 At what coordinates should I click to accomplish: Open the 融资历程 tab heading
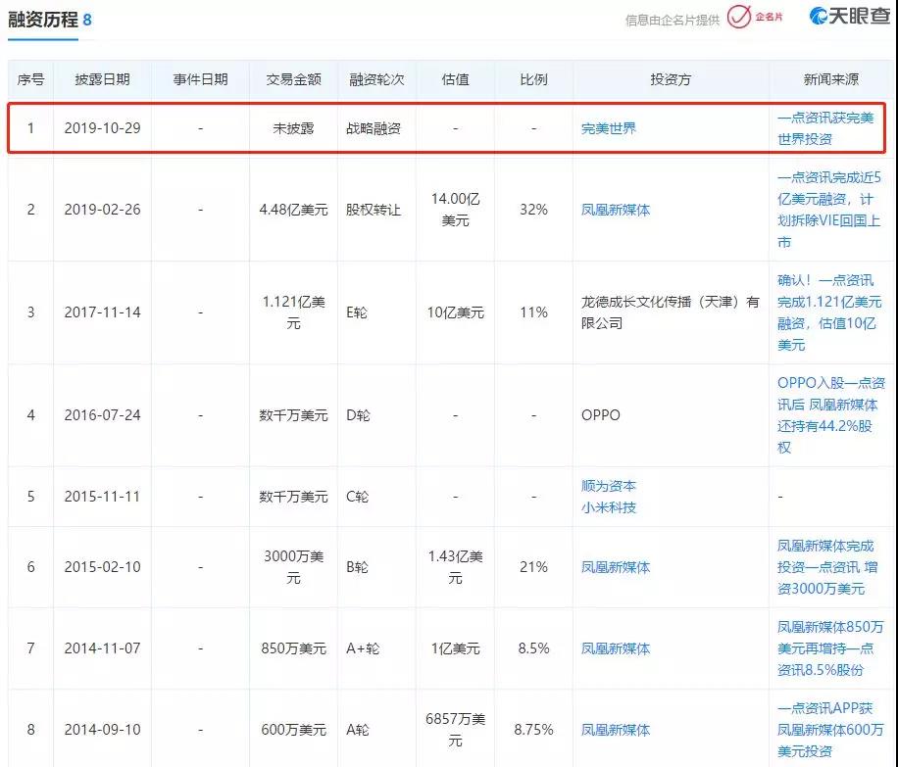point(43,20)
